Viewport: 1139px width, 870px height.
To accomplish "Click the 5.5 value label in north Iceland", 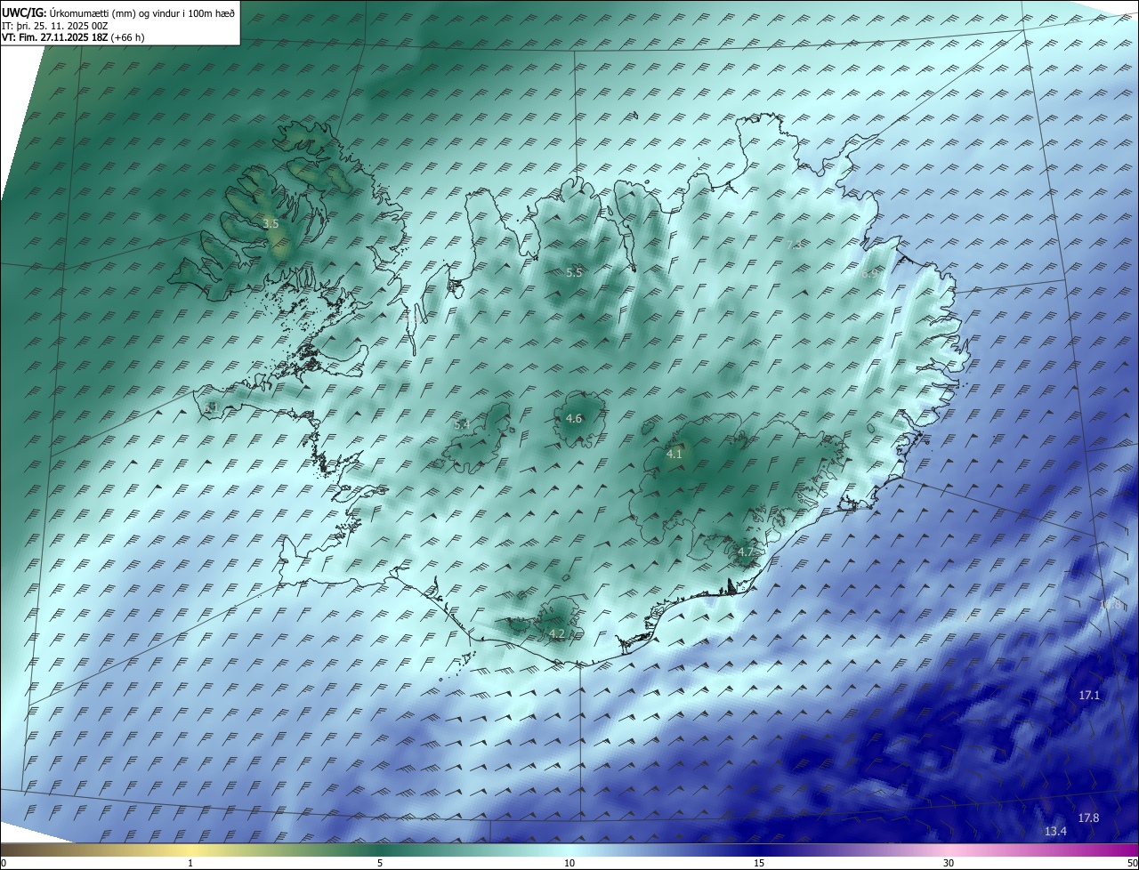I will [574, 273].
